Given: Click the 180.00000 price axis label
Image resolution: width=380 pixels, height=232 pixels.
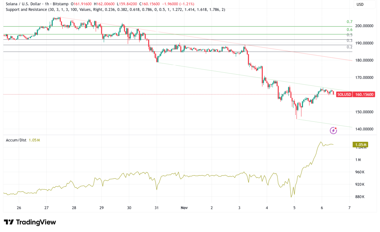Looking at the screenshot, I should pyautogui.click(x=363, y=61).
